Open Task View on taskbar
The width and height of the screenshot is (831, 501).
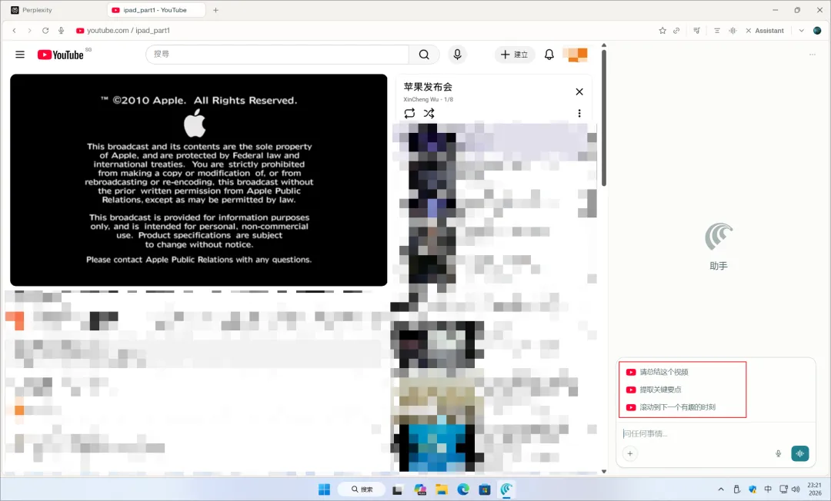coord(397,489)
